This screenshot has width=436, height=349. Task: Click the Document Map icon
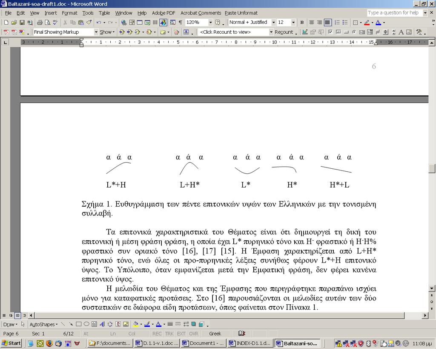pos(173,23)
